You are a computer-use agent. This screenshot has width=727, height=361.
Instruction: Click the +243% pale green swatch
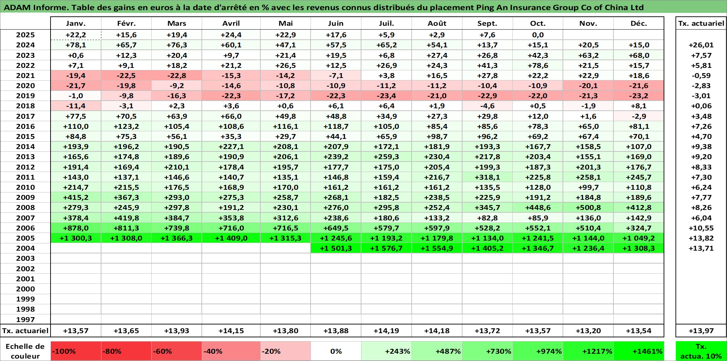coord(387,351)
